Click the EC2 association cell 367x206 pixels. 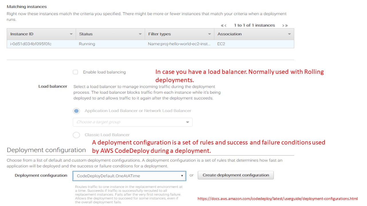221,44
